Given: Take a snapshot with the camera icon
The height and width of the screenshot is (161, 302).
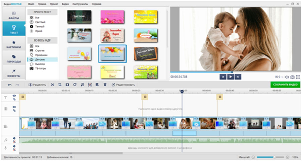Looking at the screenshot, I should pyautogui.click(x=292, y=77).
